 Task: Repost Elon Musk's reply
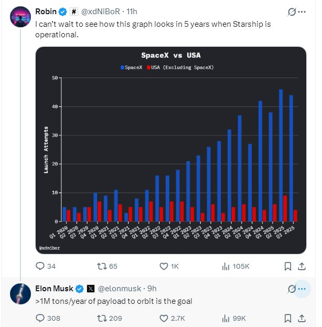coord(103,318)
